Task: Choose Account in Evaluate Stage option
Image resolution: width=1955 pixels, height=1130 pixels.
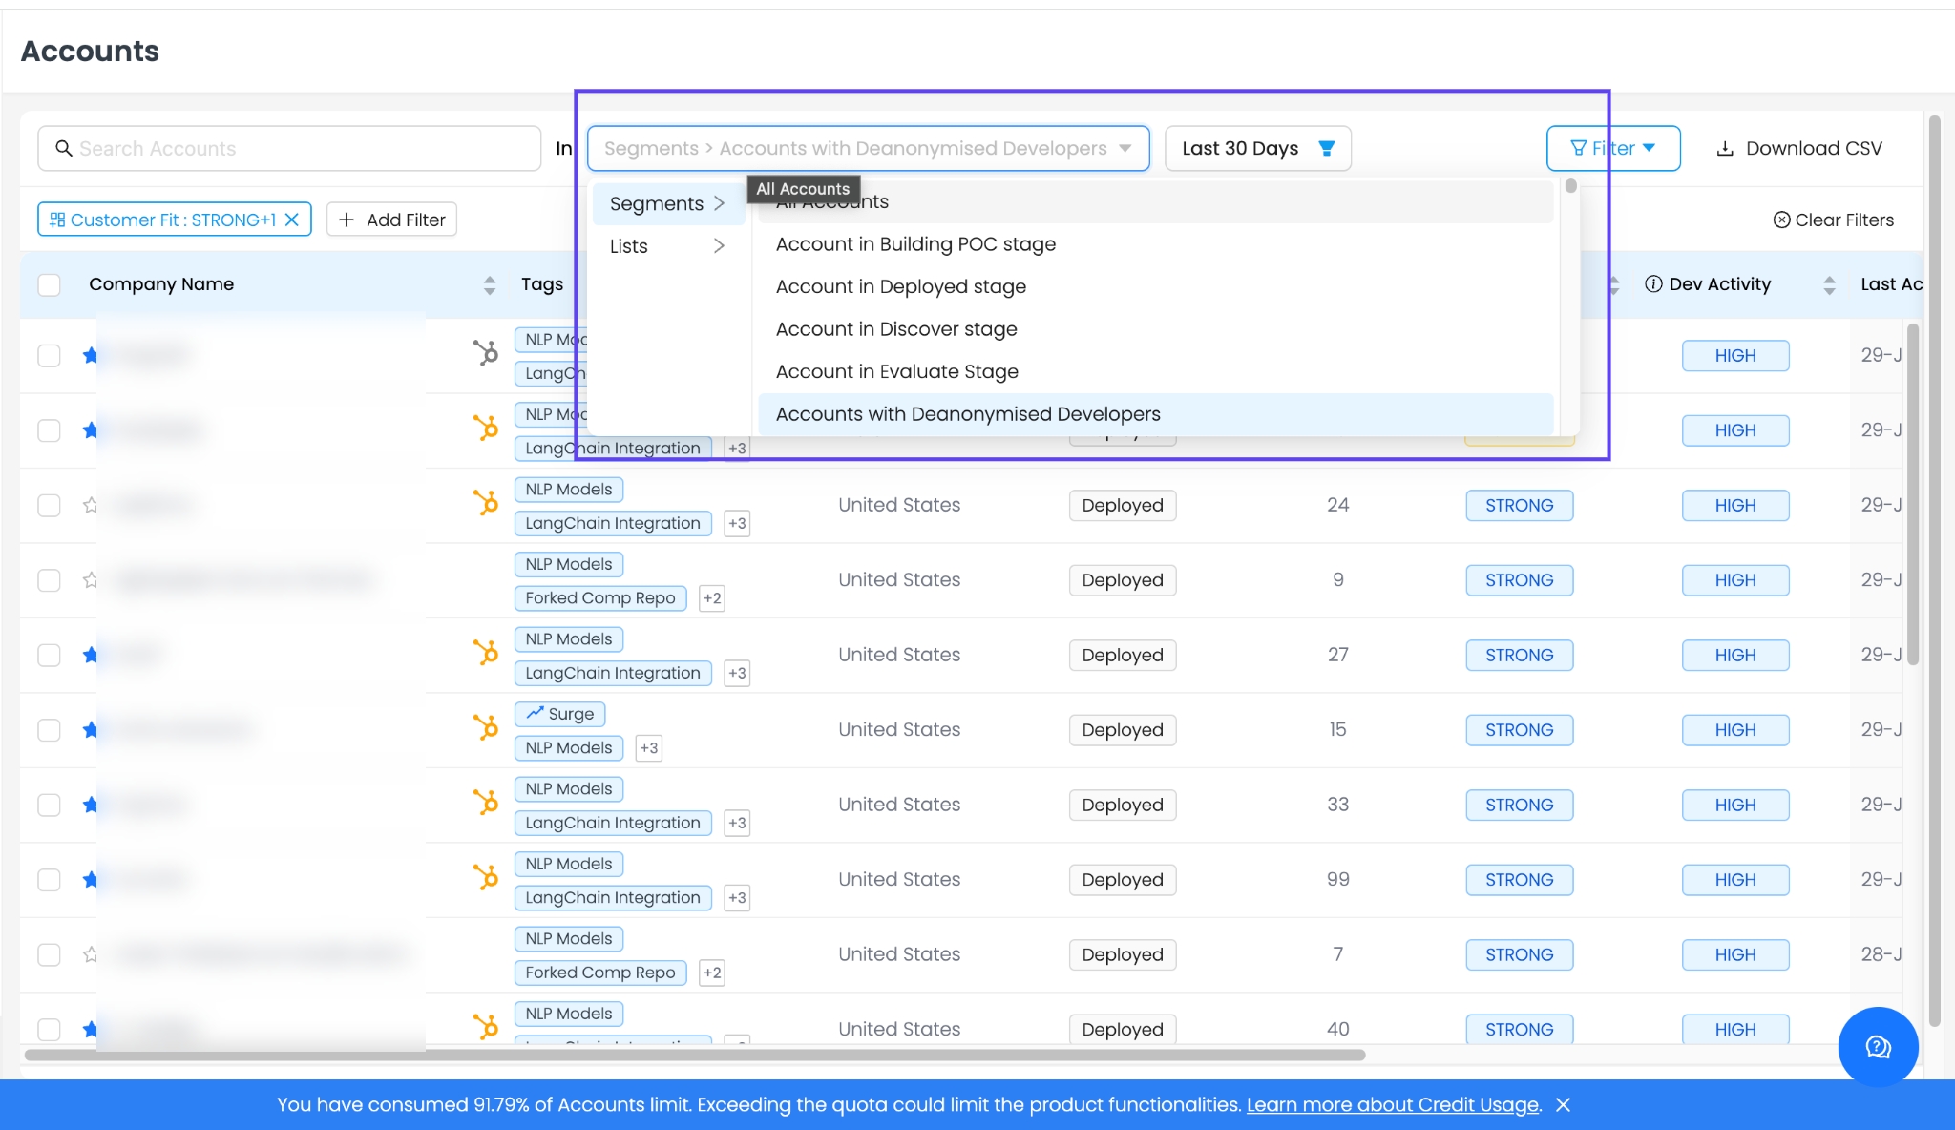Action: point(896,371)
